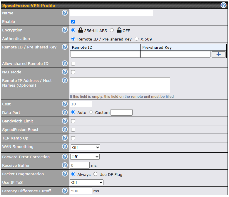This screenshot has width=229, height=197.
Task: Open help icon for WAN Smoothing
Action: tap(65, 147)
